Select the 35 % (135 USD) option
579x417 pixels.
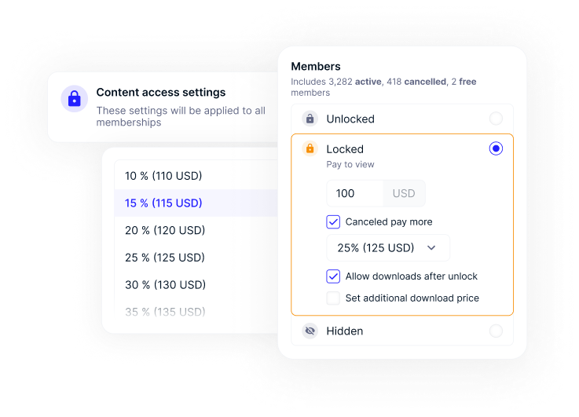click(x=165, y=312)
